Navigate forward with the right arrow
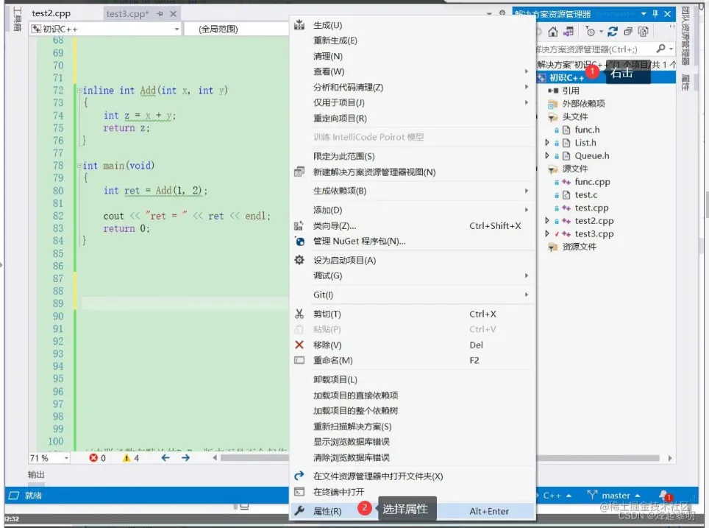 click(185, 458)
